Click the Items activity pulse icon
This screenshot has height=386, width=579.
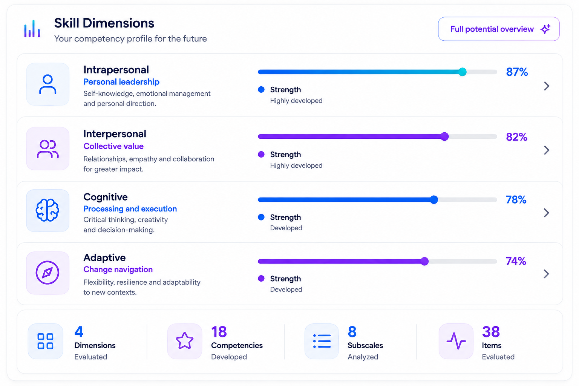(456, 341)
